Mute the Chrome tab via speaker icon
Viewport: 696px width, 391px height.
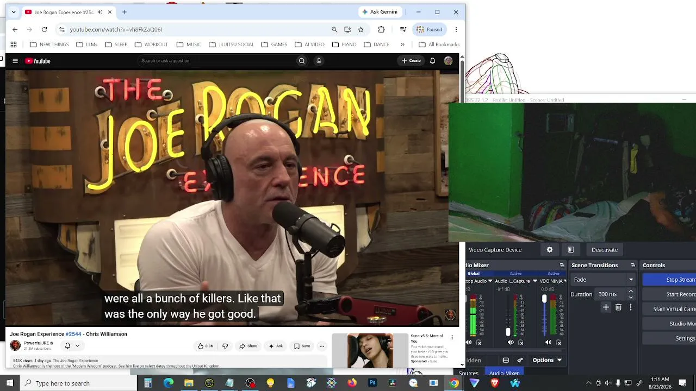[x=100, y=12]
